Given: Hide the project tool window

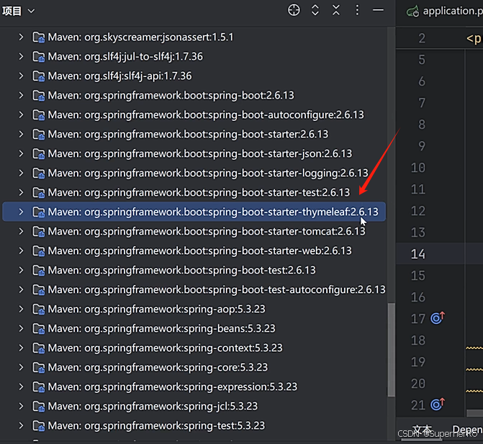Looking at the screenshot, I should pyautogui.click(x=378, y=10).
